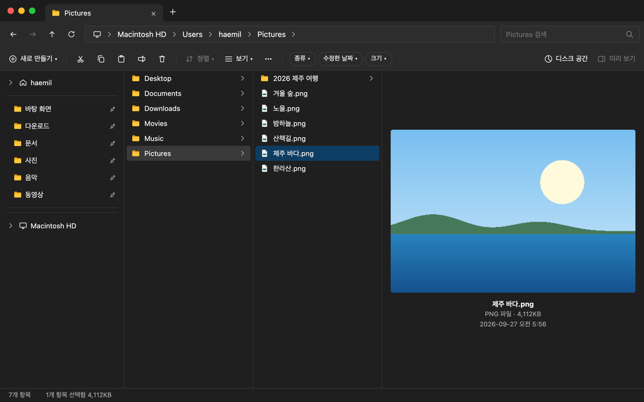The width and height of the screenshot is (644, 402).
Task: Select the 한라산.png file
Action: pyautogui.click(x=317, y=168)
